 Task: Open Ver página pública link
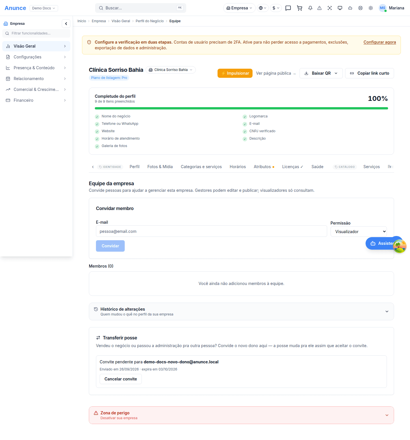[x=276, y=73]
